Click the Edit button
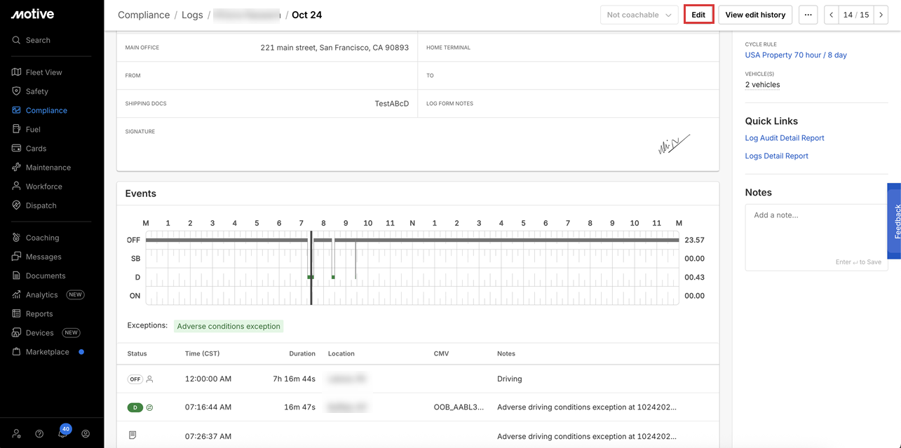The width and height of the screenshot is (901, 448). [698, 15]
